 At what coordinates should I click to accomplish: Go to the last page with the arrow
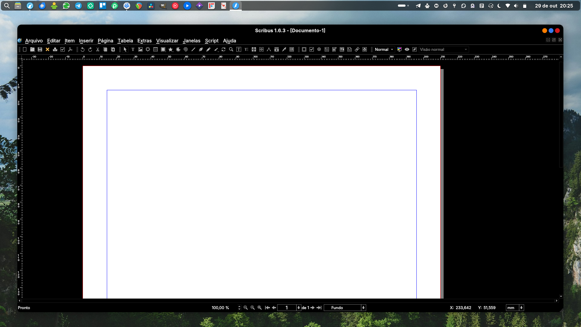tap(319, 308)
